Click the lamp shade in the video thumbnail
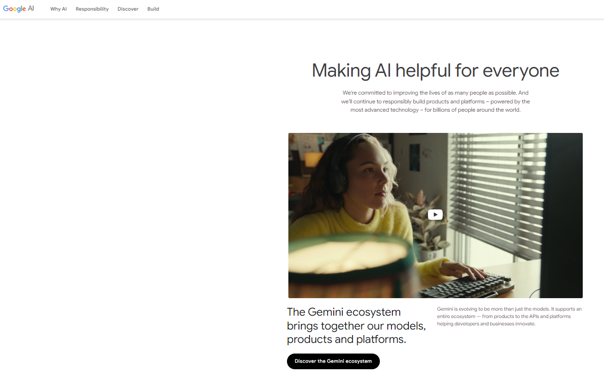The width and height of the screenshot is (604, 378). 351,263
